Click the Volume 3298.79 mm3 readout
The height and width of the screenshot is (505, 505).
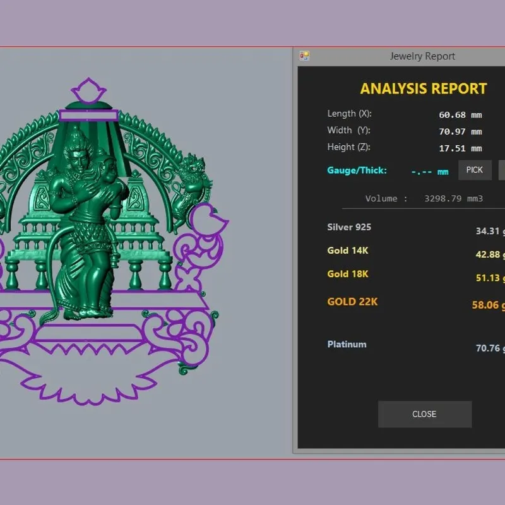pos(424,198)
